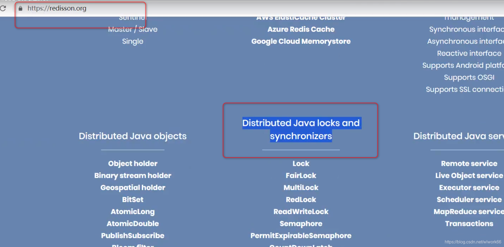504x247 pixels.
Task: Open the PublishSubscribe link
Action: click(x=133, y=236)
